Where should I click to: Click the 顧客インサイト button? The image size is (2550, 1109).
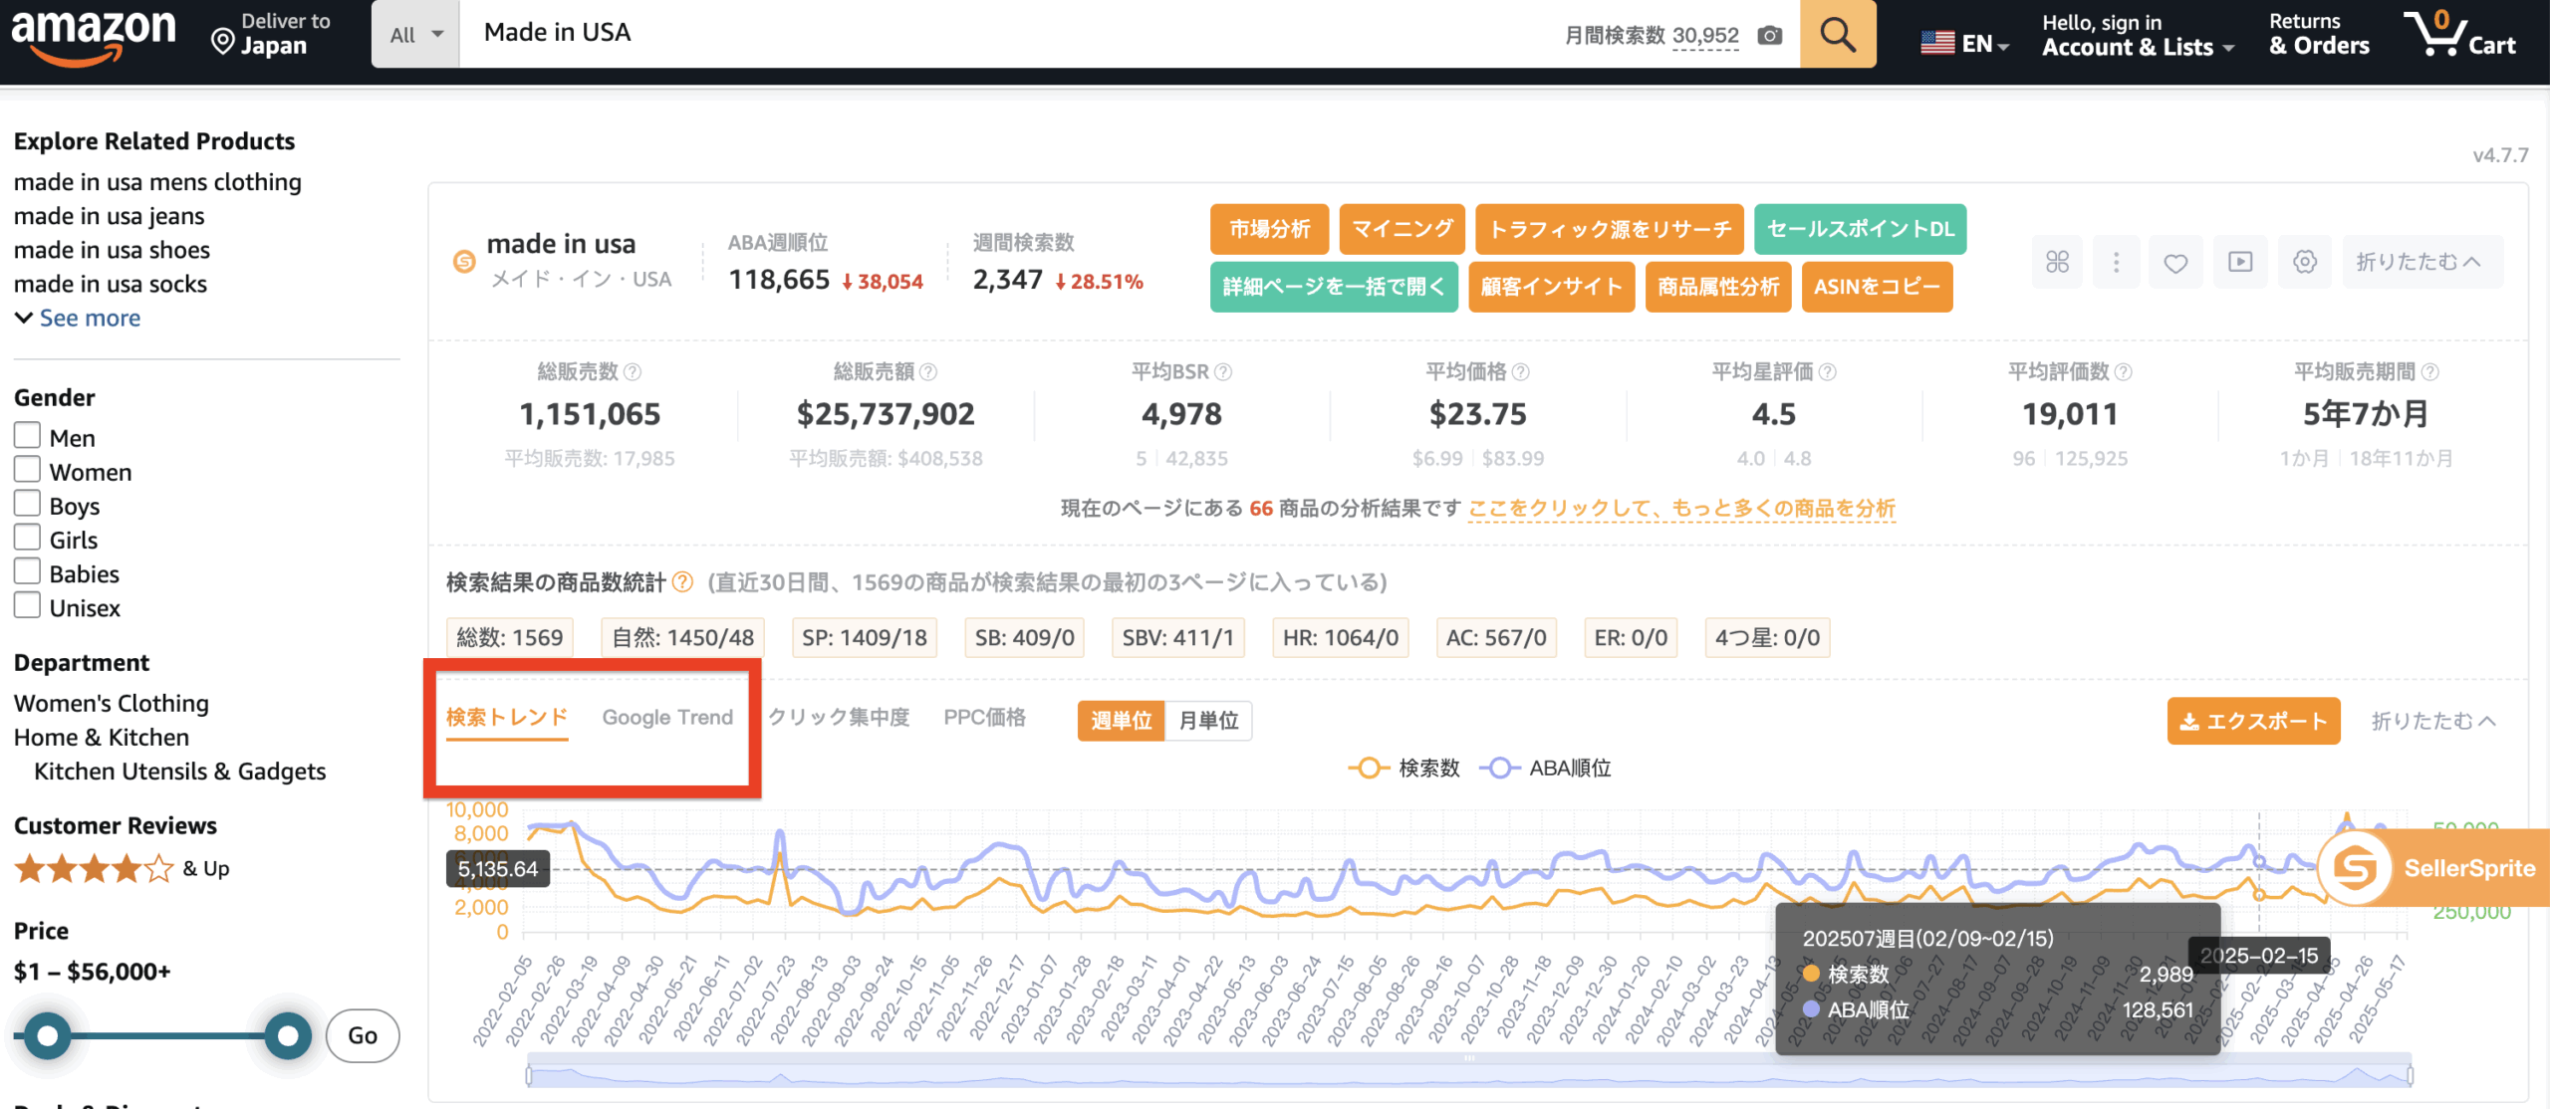coord(1551,287)
